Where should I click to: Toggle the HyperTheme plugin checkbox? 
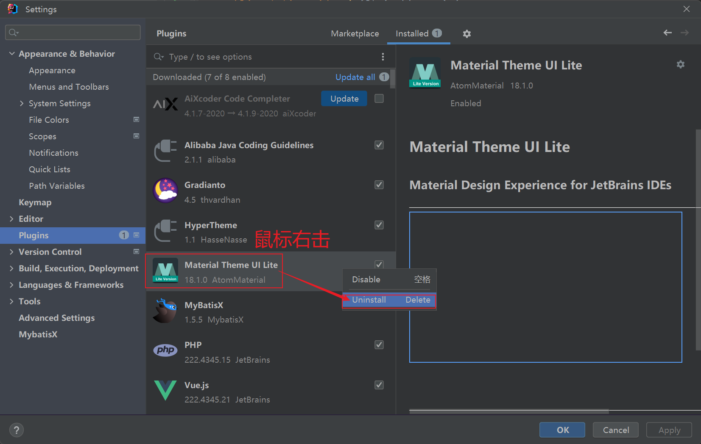pos(379,225)
